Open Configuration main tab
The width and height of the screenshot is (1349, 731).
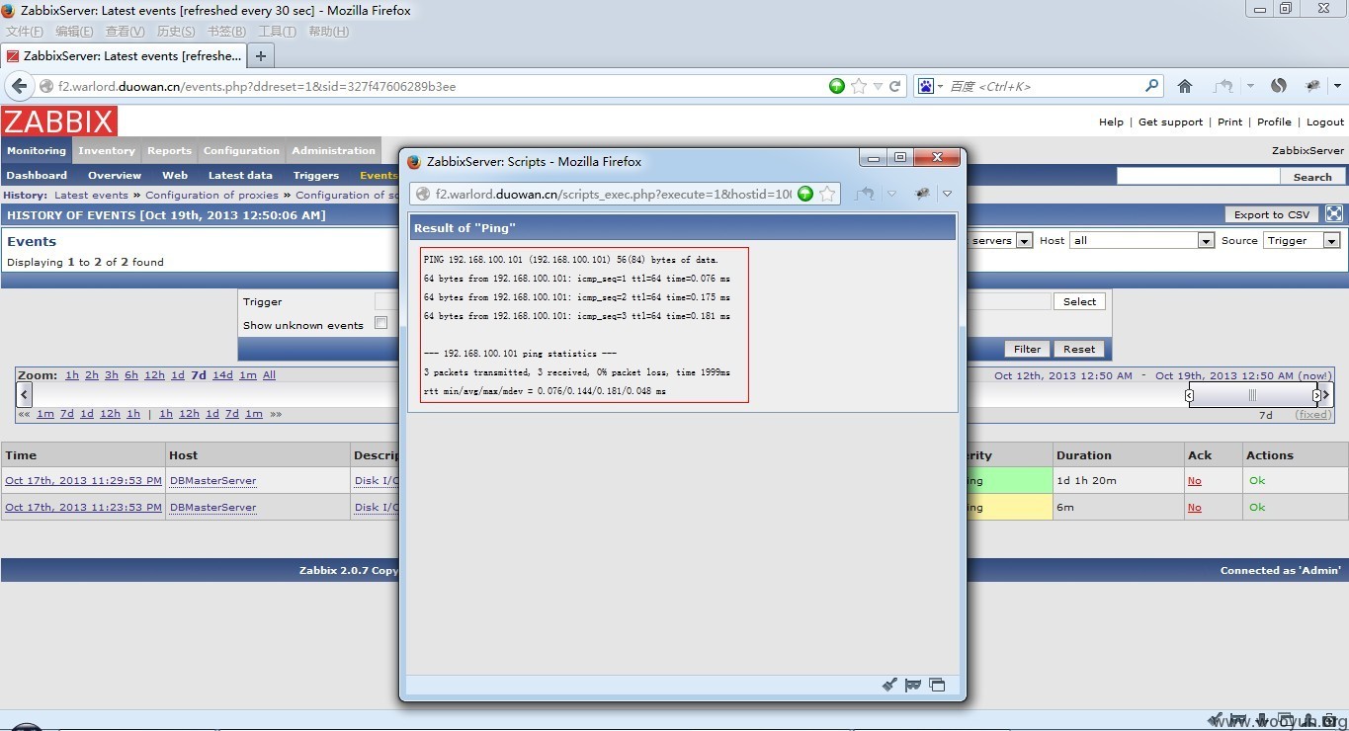click(x=241, y=150)
